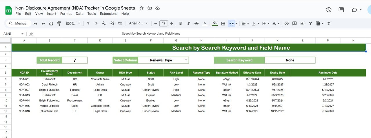Select the paint format tool

(59, 23)
